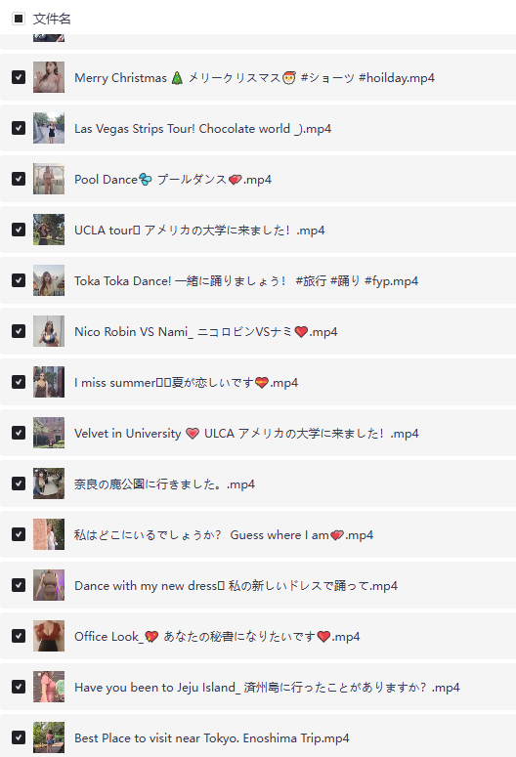Viewport: 516px width, 757px height.
Task: Uncheck the Merry Christmas video checkbox
Action: [x=19, y=77]
